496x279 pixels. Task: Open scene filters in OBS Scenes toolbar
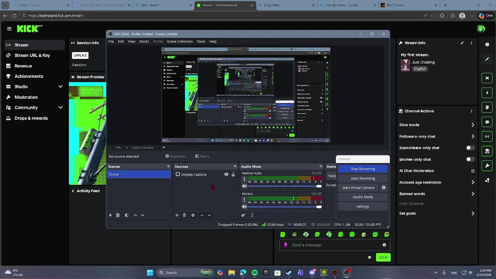[x=126, y=215]
